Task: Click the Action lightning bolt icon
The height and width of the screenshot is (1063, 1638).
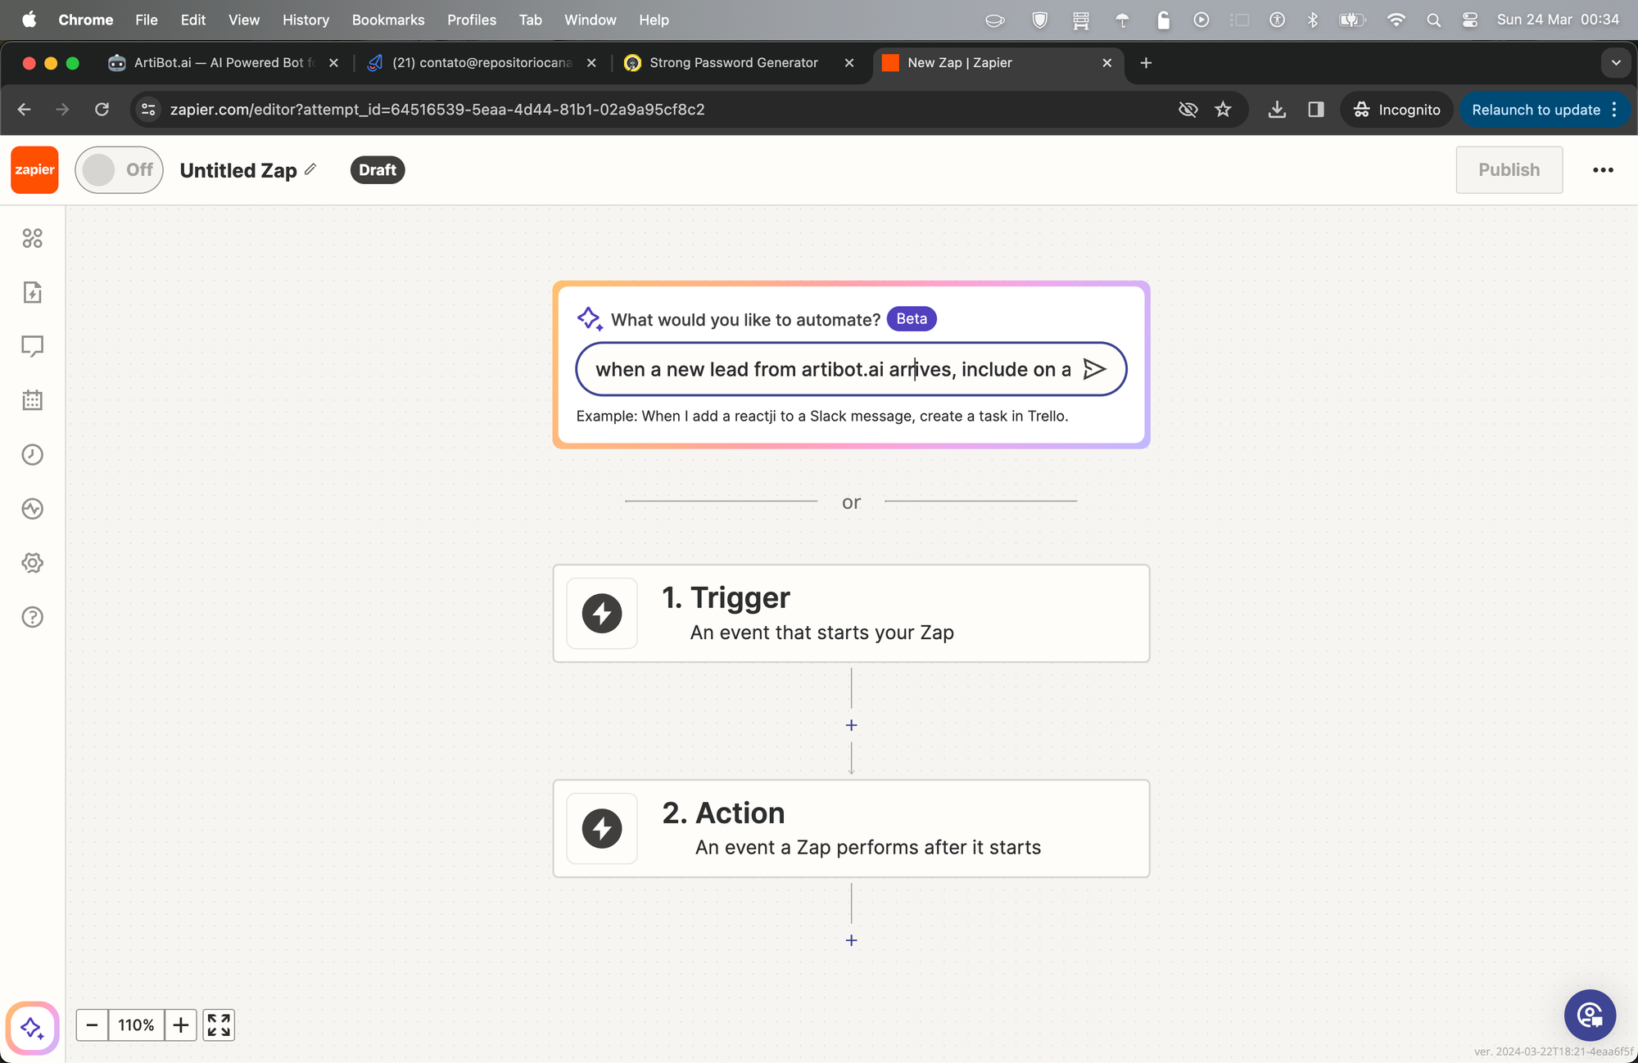Action: click(602, 829)
